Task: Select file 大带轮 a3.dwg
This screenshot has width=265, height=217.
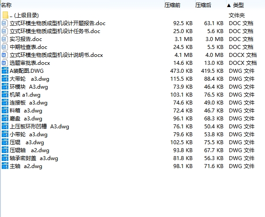Action: click(30, 79)
